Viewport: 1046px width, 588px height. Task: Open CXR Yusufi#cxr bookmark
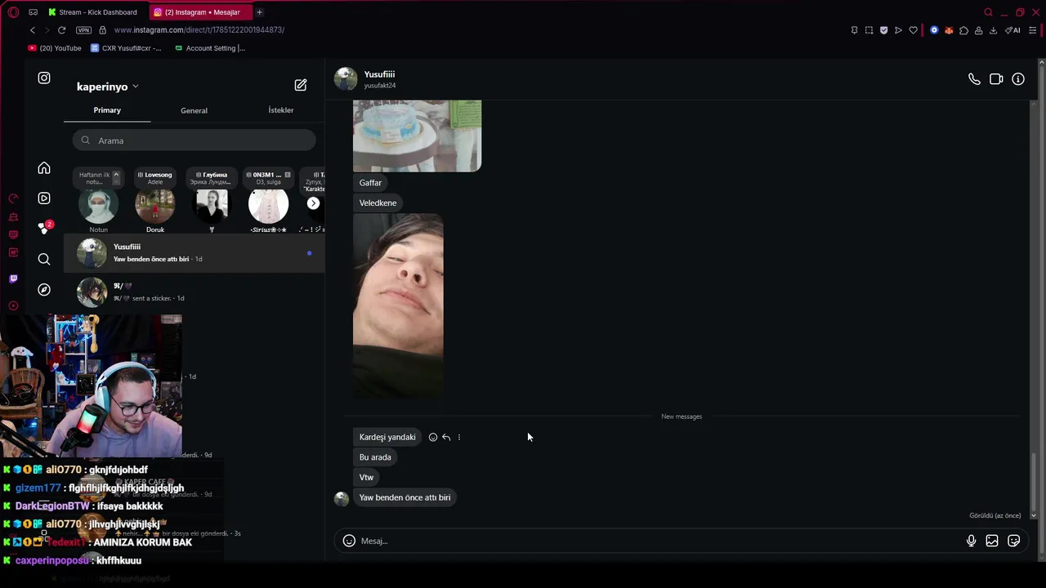[126, 48]
